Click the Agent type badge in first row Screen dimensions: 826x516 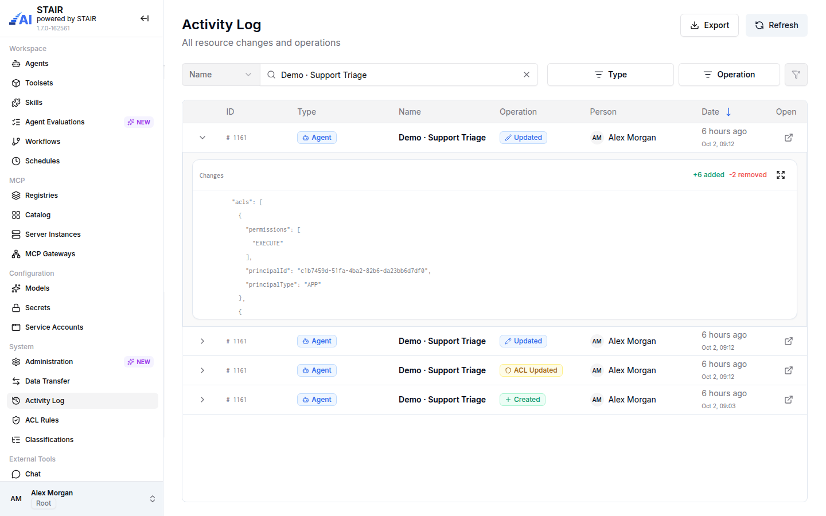point(317,138)
